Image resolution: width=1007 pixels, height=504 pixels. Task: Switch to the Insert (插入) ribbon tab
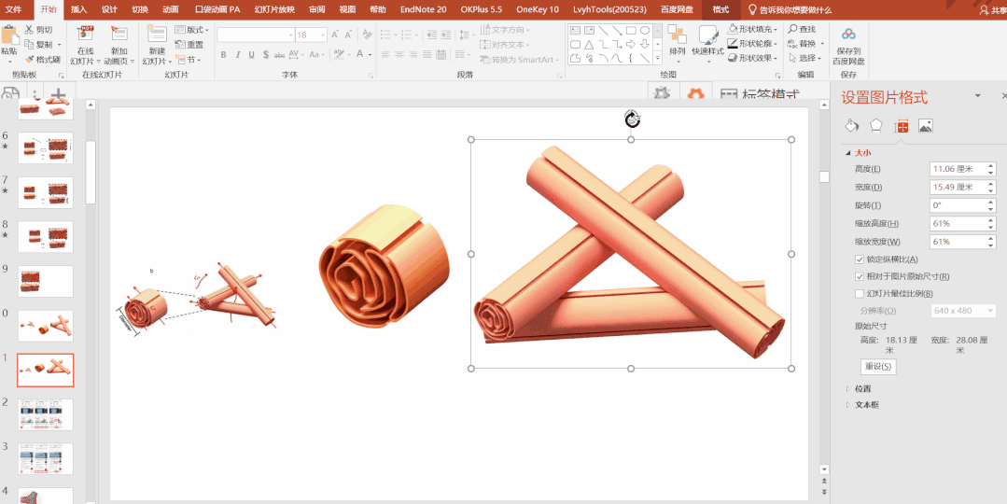(78, 9)
